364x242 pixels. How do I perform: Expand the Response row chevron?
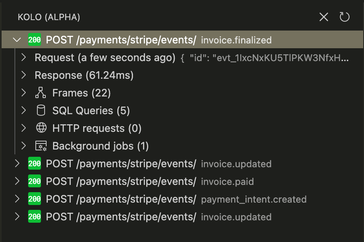click(24, 75)
